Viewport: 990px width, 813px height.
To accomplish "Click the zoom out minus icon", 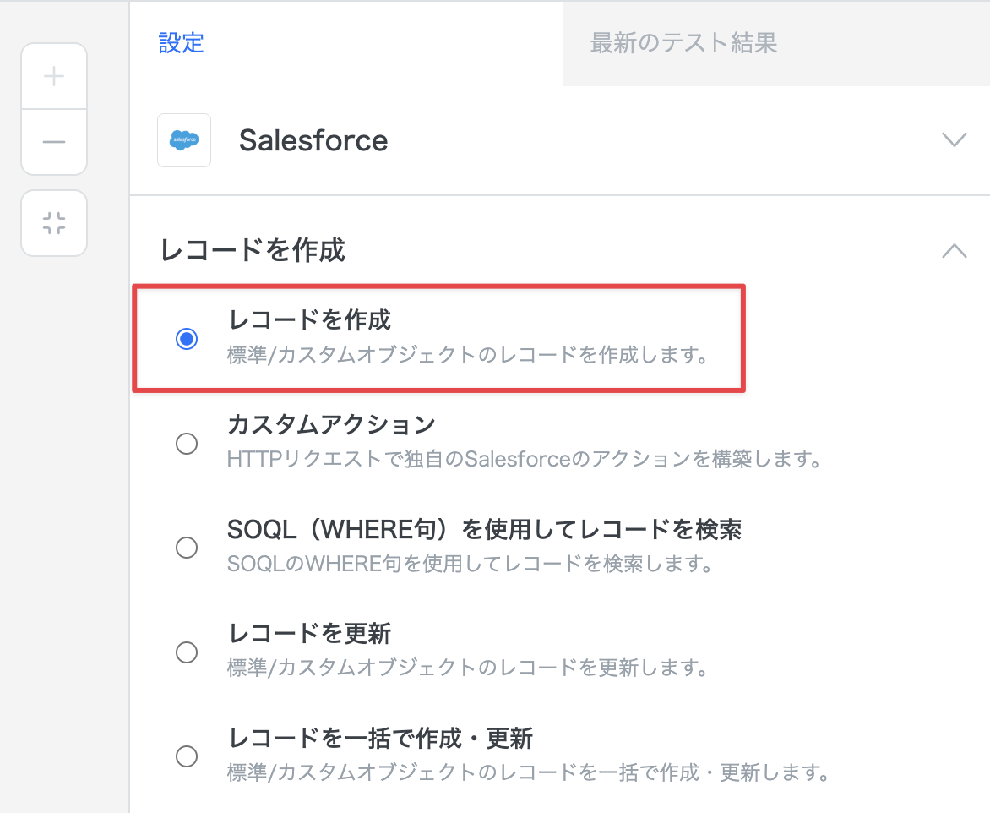I will tap(54, 142).
